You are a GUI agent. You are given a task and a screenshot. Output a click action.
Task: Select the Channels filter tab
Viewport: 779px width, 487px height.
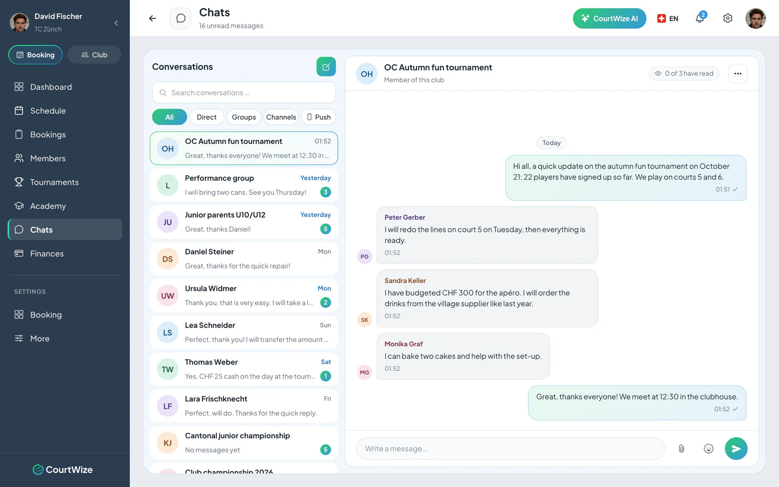click(281, 117)
